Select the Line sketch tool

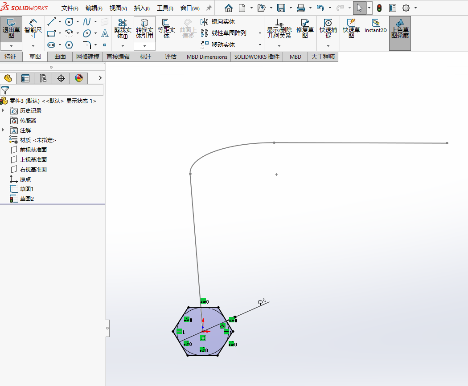51,22
